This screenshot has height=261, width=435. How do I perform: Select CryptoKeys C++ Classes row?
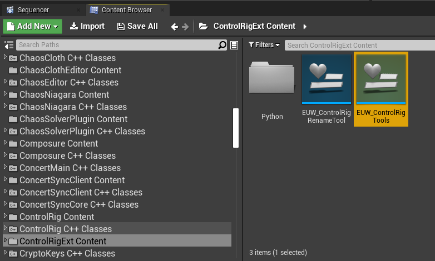pos(117,253)
